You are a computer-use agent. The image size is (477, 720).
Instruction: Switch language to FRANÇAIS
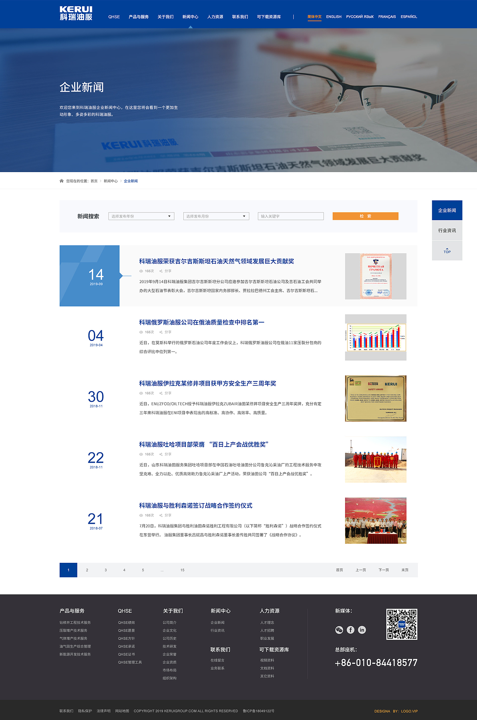[387, 17]
